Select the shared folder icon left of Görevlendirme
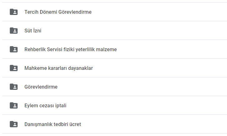 tap(14, 87)
